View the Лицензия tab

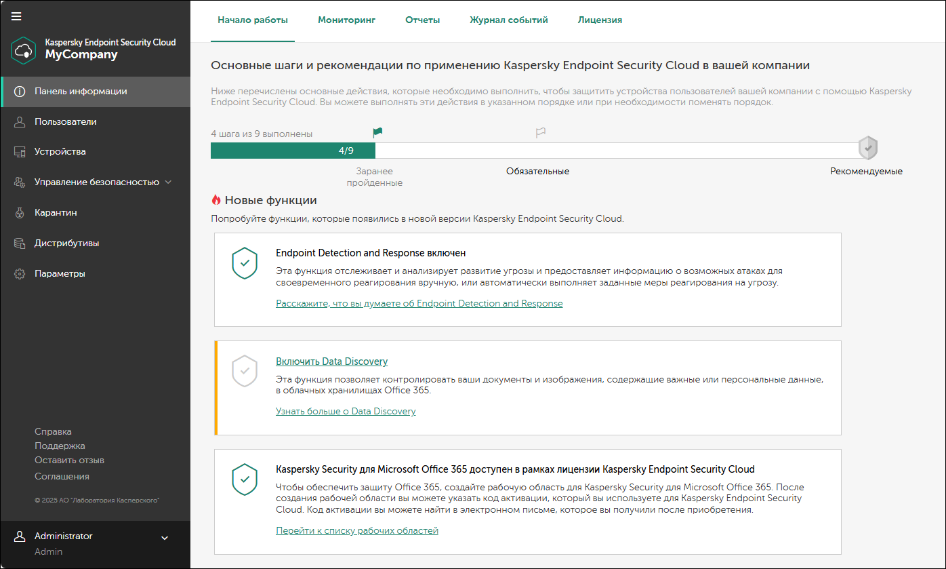pos(600,20)
